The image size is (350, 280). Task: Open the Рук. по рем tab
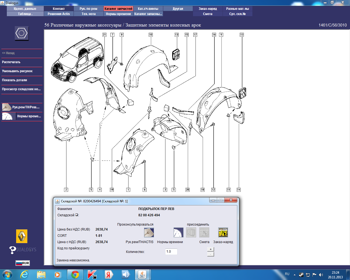tap(89, 9)
